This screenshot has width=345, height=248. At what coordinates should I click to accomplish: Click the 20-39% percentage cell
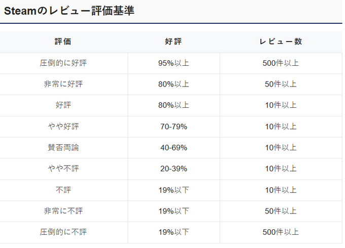(174, 169)
